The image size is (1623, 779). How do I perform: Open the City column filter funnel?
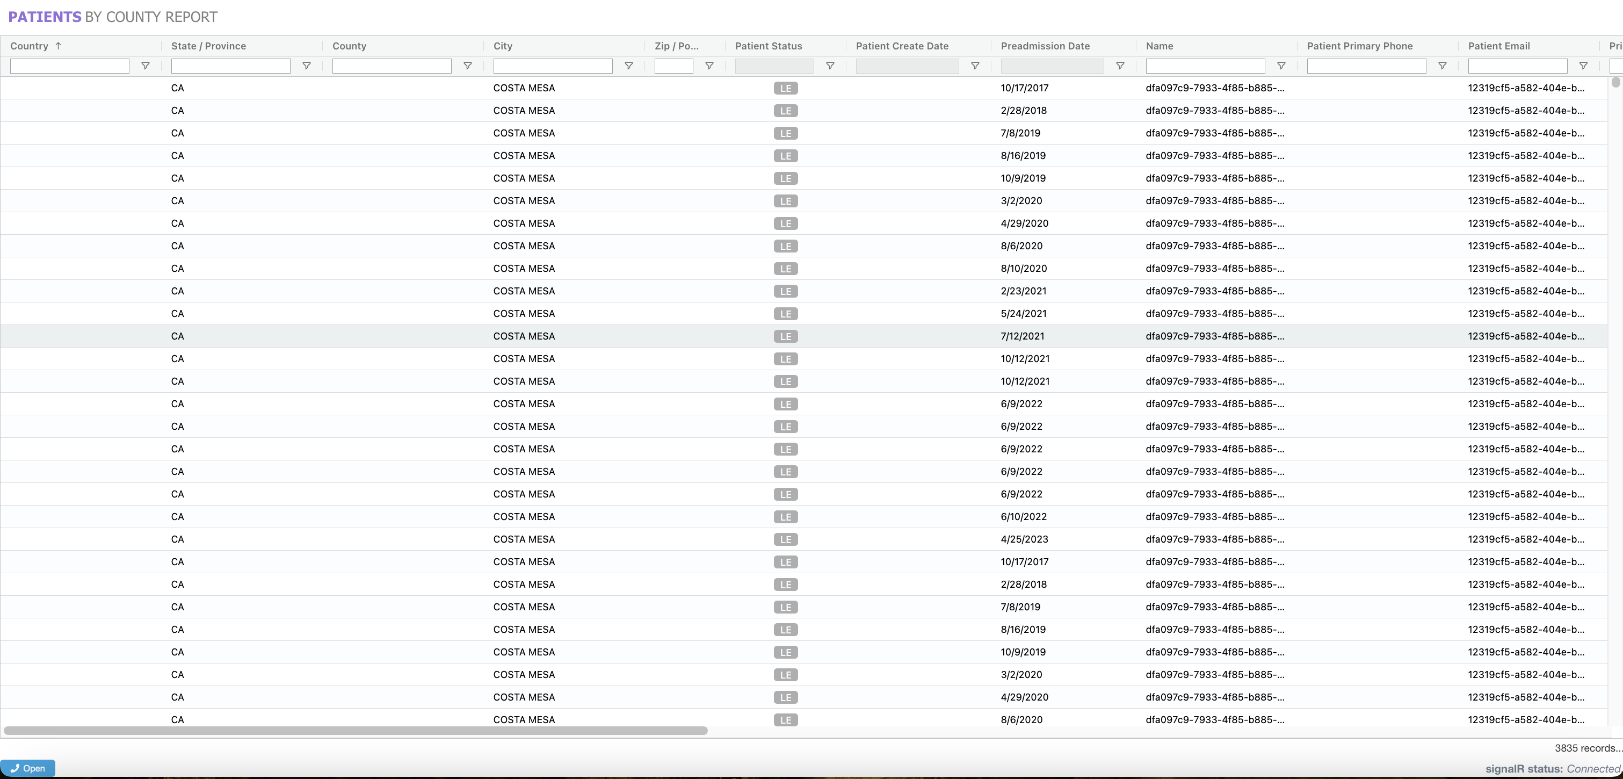628,66
